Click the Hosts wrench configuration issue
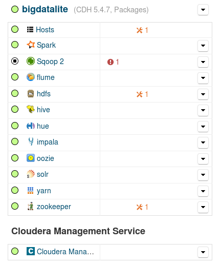The width and height of the screenshot is (221, 265). [142, 30]
